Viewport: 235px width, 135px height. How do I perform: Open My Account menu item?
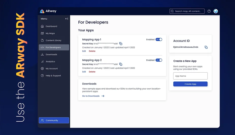click(x=54, y=69)
